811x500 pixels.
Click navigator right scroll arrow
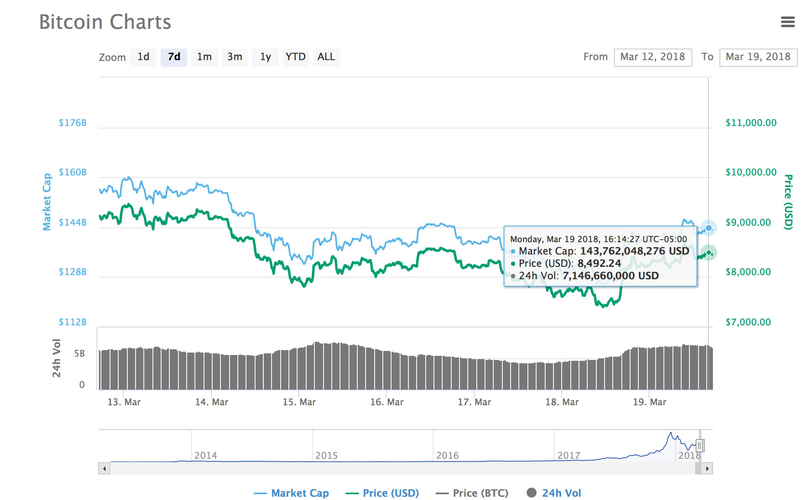click(x=707, y=468)
